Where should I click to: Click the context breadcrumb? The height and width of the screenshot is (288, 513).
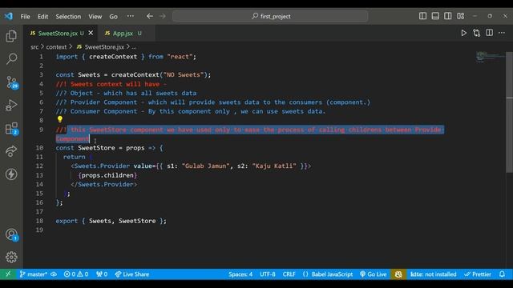56,47
